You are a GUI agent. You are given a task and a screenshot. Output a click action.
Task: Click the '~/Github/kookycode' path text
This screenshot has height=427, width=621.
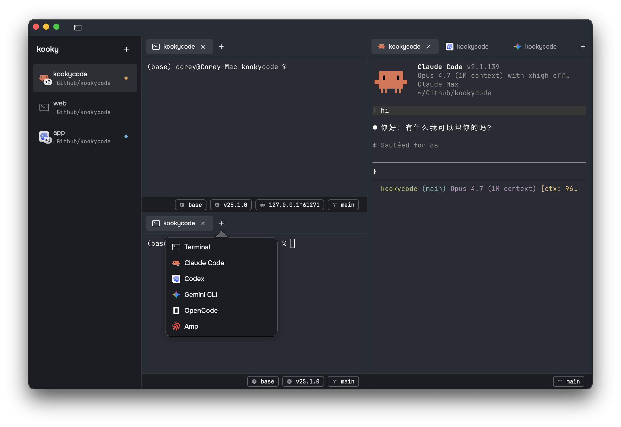click(454, 93)
